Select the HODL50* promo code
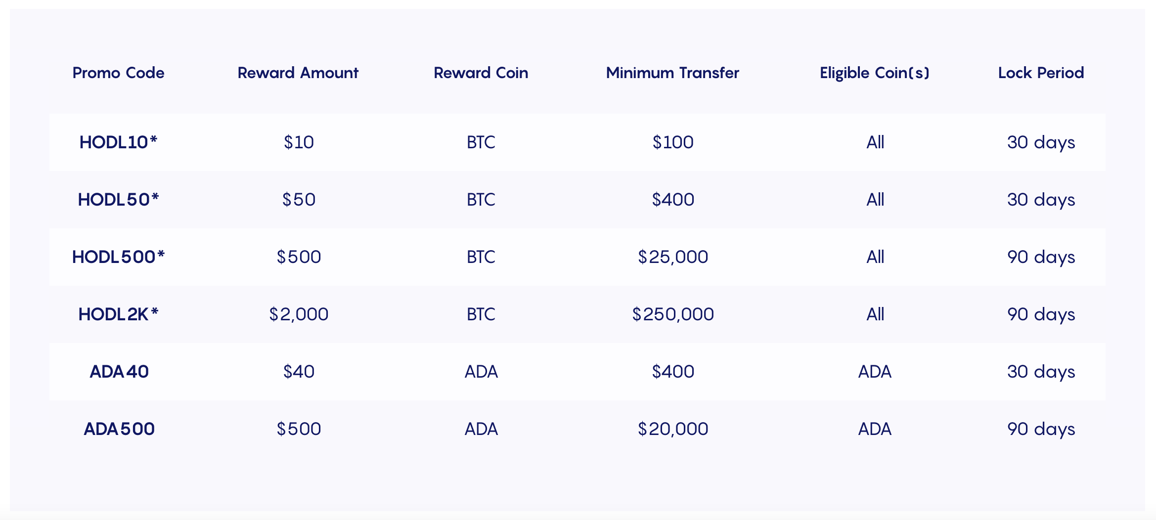1156x520 pixels. [118, 200]
